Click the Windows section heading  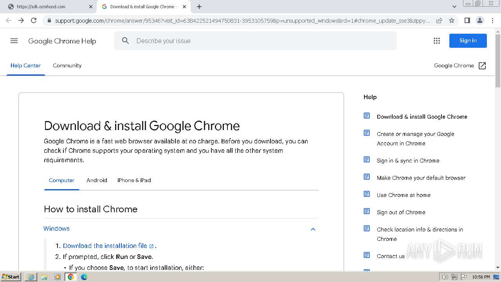[x=56, y=229]
